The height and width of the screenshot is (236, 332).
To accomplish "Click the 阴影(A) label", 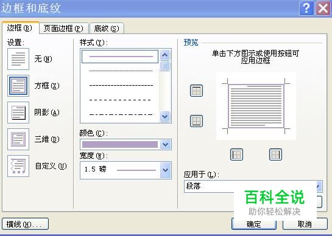I will (x=47, y=113).
